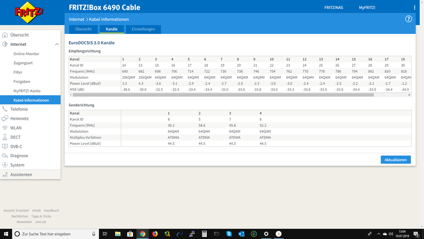Click the Übersicht house icon in sidebar
The width and height of the screenshot is (424, 239).
click(x=5, y=35)
